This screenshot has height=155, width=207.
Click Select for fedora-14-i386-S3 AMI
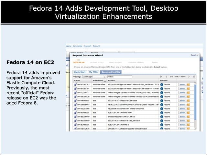point(184,97)
